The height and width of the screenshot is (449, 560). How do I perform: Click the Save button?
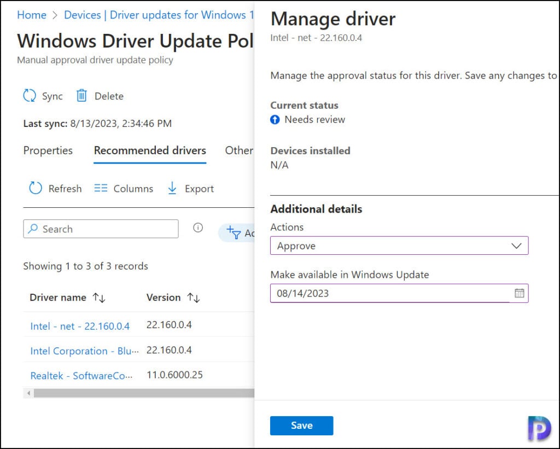coord(301,425)
